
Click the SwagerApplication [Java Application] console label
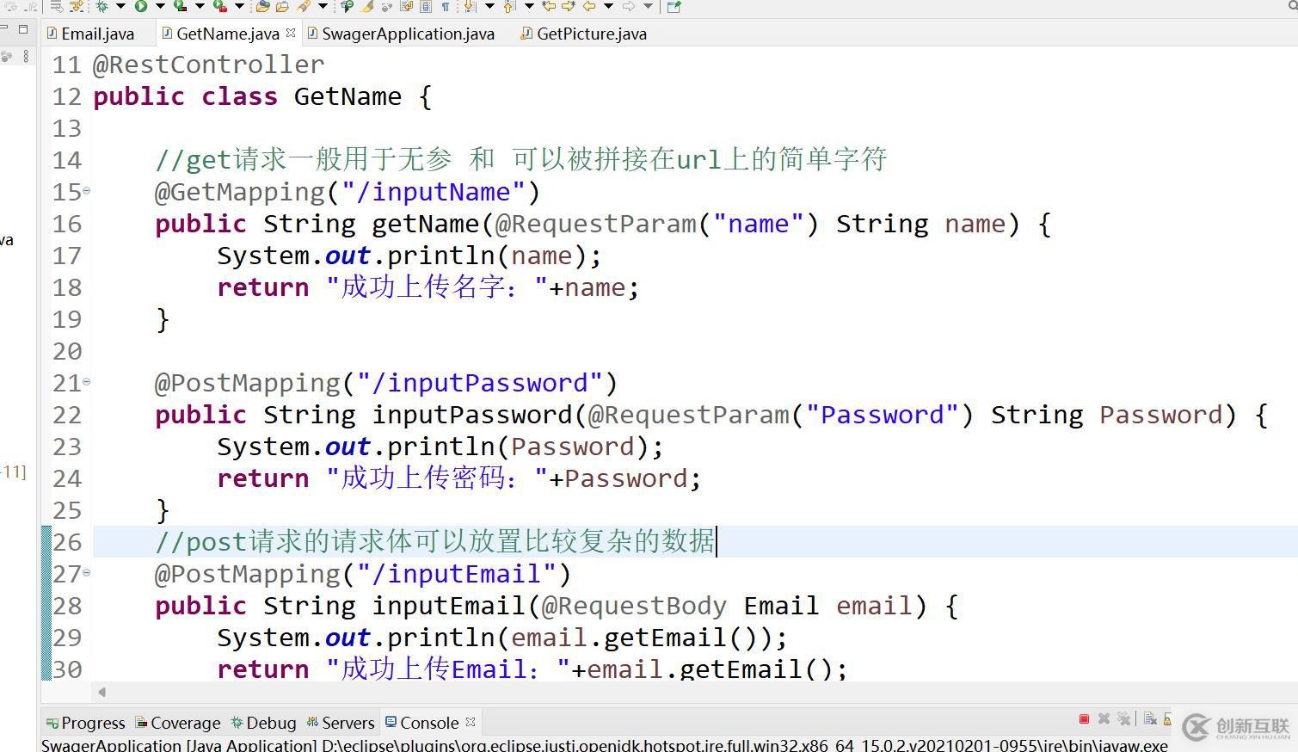coord(179,745)
